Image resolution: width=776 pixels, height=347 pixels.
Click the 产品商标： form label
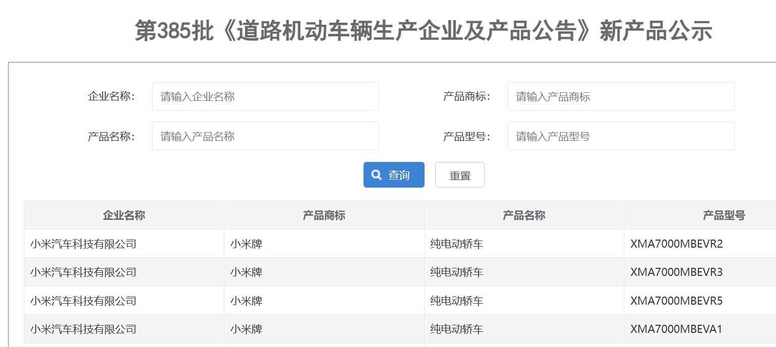pyautogui.click(x=467, y=96)
